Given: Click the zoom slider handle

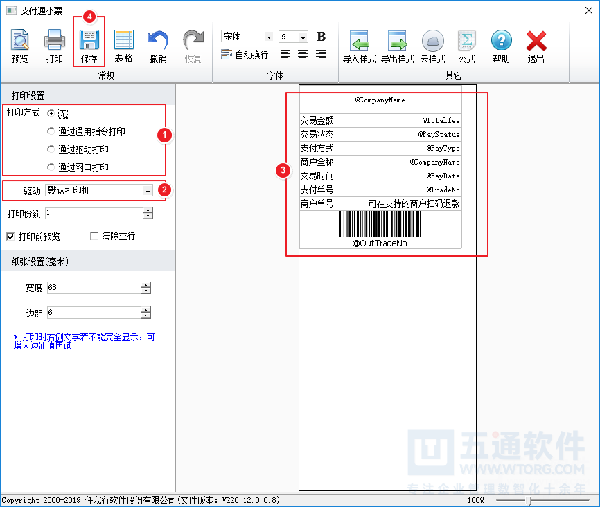Looking at the screenshot, I should (x=531, y=500).
